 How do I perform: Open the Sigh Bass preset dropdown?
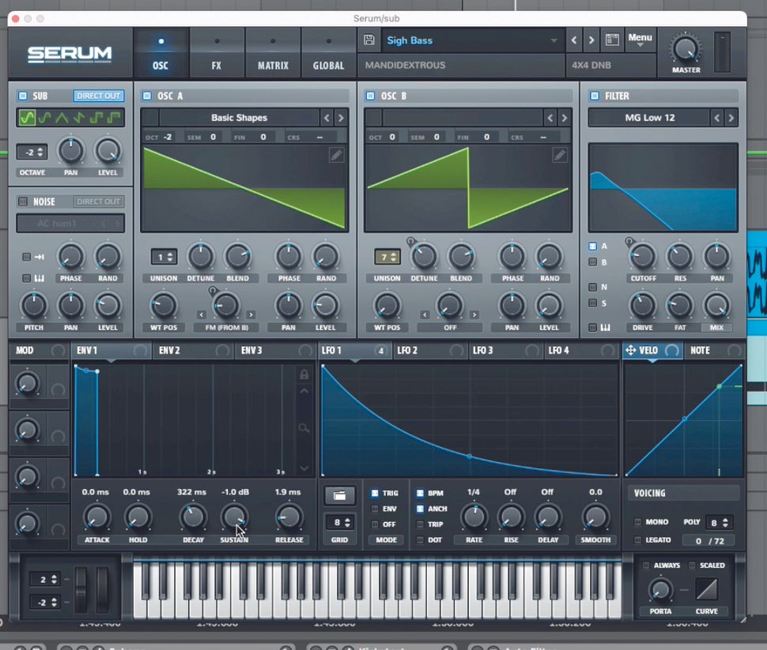coord(467,40)
